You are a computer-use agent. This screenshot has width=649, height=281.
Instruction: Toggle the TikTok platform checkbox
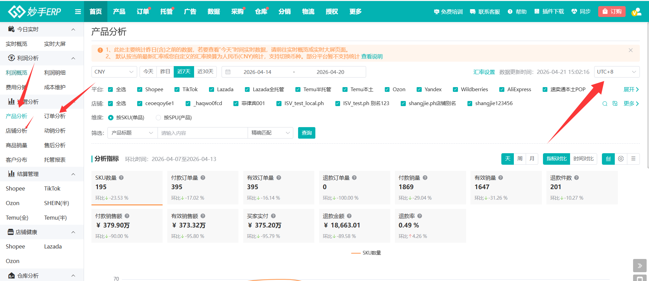pyautogui.click(x=177, y=89)
